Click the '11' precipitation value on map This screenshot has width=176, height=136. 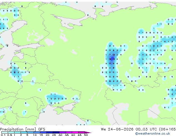click(x=110, y=64)
